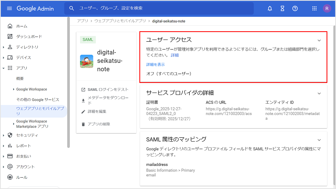This screenshot has height=189, width=336.
Task: Click 詳細を編集 with pencil icon
Action: coord(97,112)
